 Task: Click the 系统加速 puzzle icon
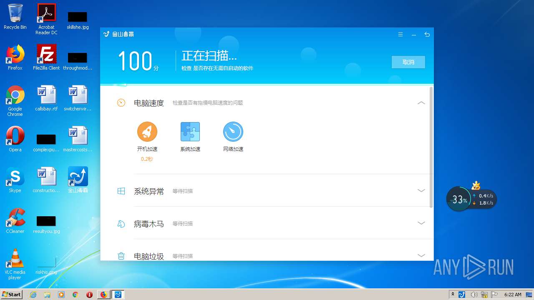(x=190, y=132)
